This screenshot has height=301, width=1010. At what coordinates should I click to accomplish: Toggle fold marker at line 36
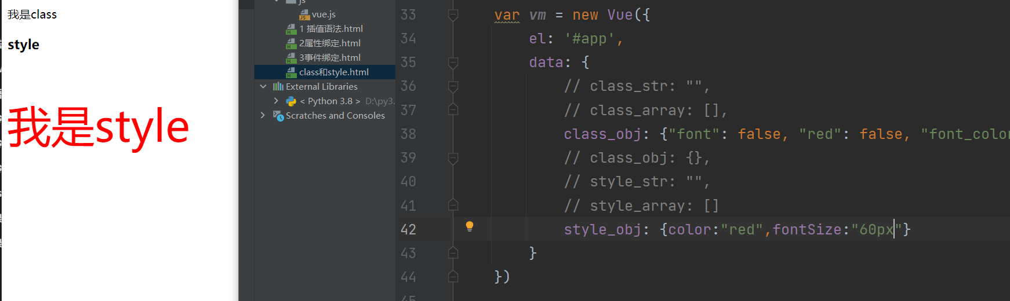click(x=453, y=86)
